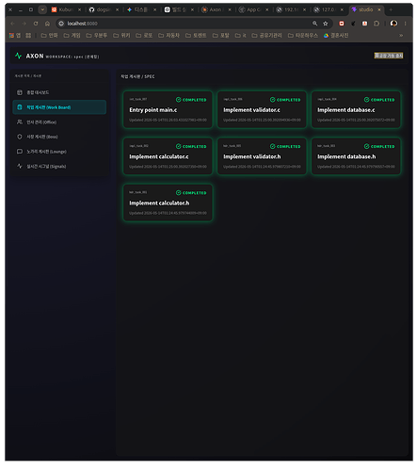The width and height of the screenshot is (417, 471).
Task: Open the Lounge chat bubble icon
Action: tap(20, 152)
